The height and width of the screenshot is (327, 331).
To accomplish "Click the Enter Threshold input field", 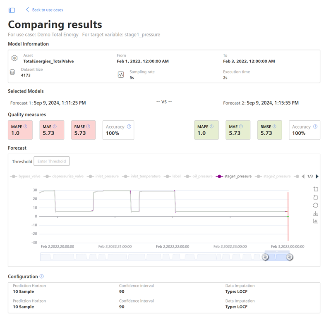I will (x=52, y=161).
